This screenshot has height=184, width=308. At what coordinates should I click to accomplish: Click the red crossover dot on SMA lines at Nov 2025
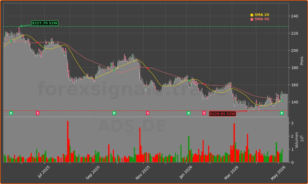point(148,69)
